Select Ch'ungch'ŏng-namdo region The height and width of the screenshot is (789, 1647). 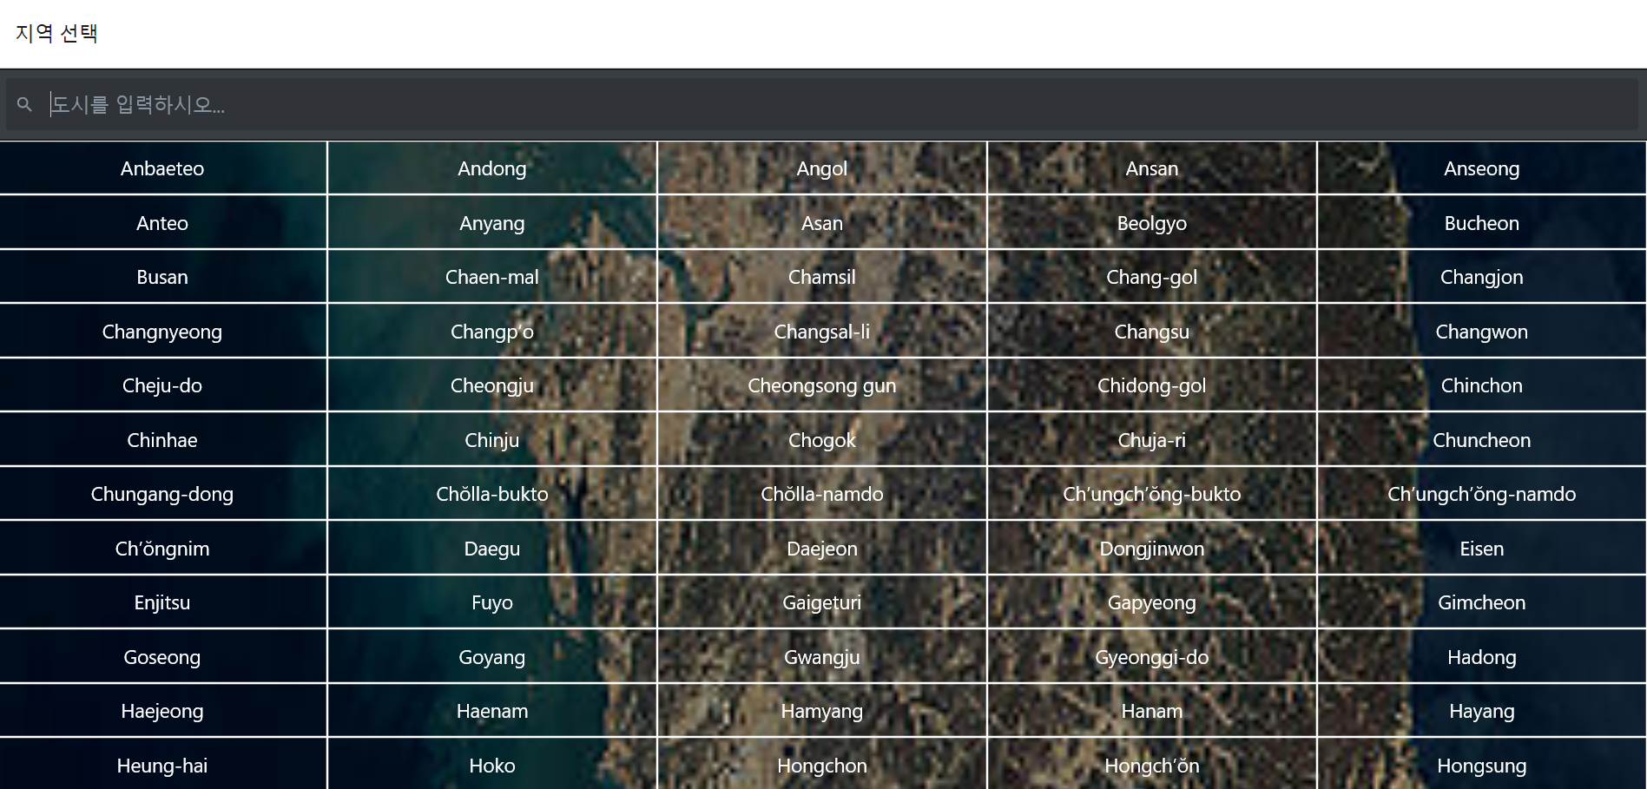[1482, 494]
